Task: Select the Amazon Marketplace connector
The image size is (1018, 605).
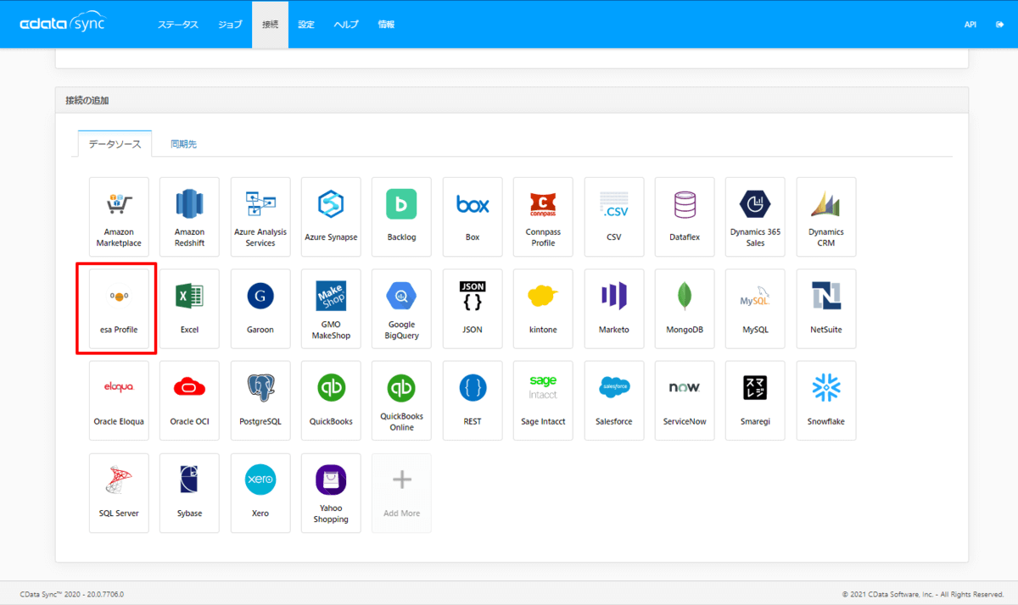Action: (x=119, y=217)
